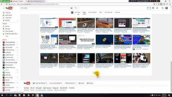
Task: Open Vị trí nội dung country dropdown
Action: (56, 83)
